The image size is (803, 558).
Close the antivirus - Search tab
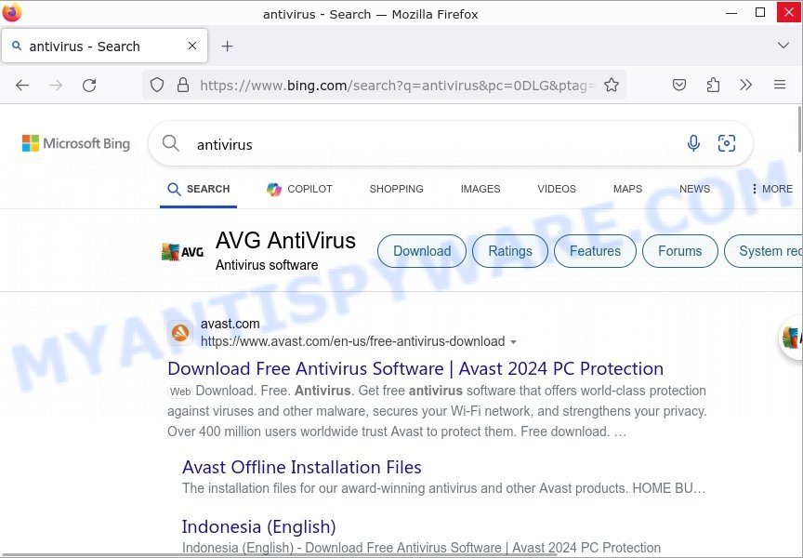point(192,46)
